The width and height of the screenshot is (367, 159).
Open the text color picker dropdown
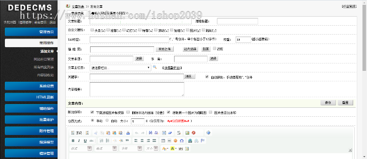coord(165,148)
